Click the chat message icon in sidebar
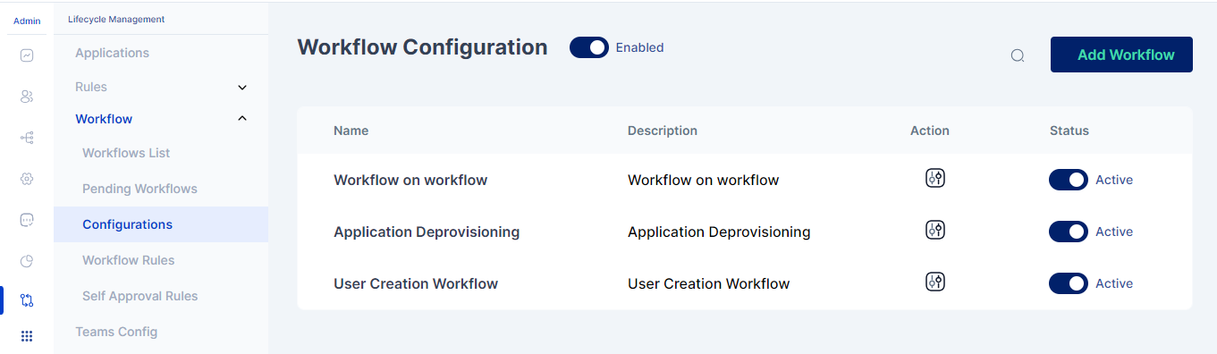Image resolution: width=1217 pixels, height=354 pixels. (x=27, y=220)
